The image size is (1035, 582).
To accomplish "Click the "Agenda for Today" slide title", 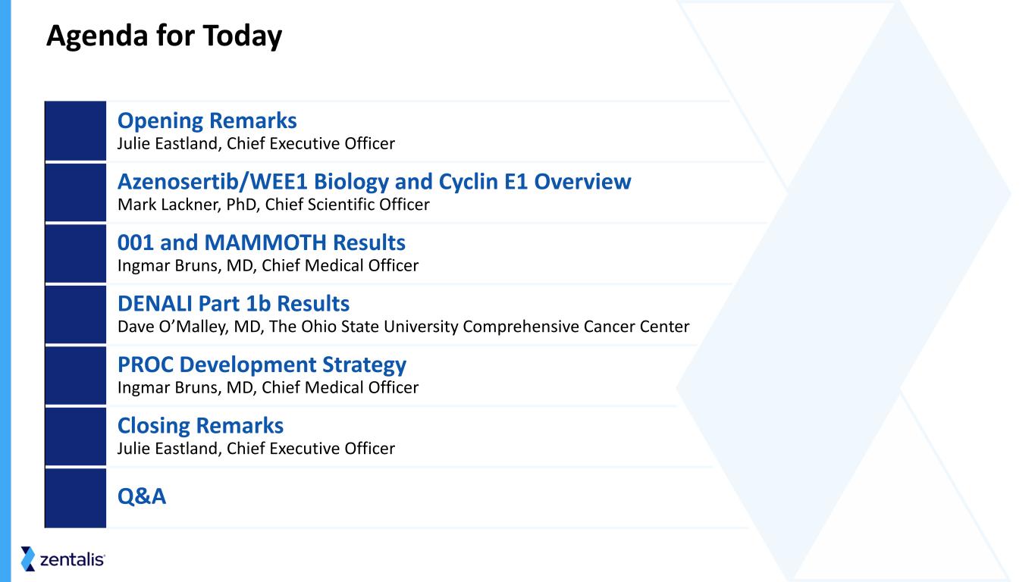I will tap(164, 36).
